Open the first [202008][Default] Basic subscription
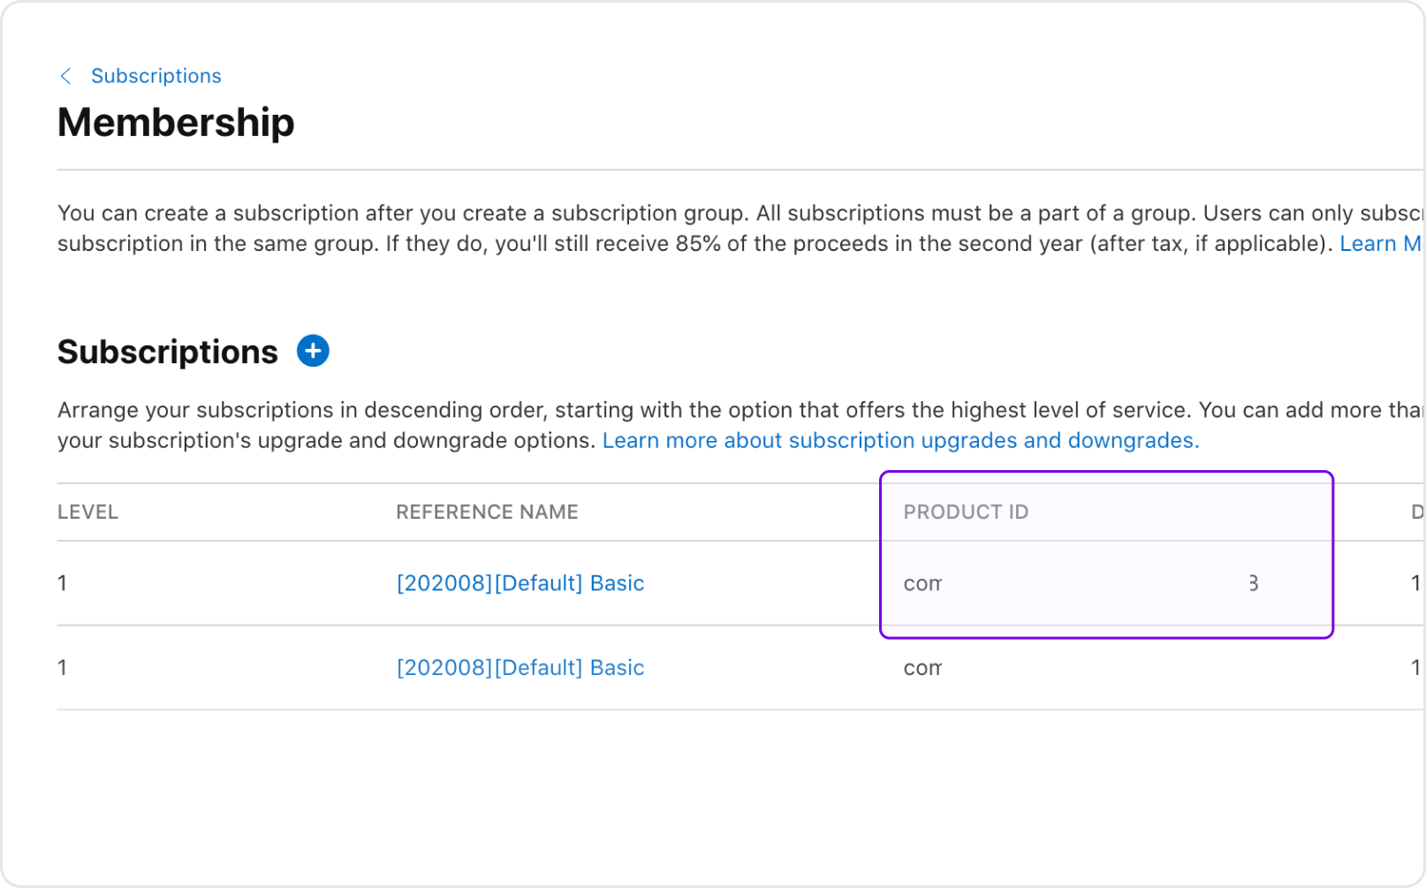Viewport: 1426px width, 888px height. coord(520,583)
